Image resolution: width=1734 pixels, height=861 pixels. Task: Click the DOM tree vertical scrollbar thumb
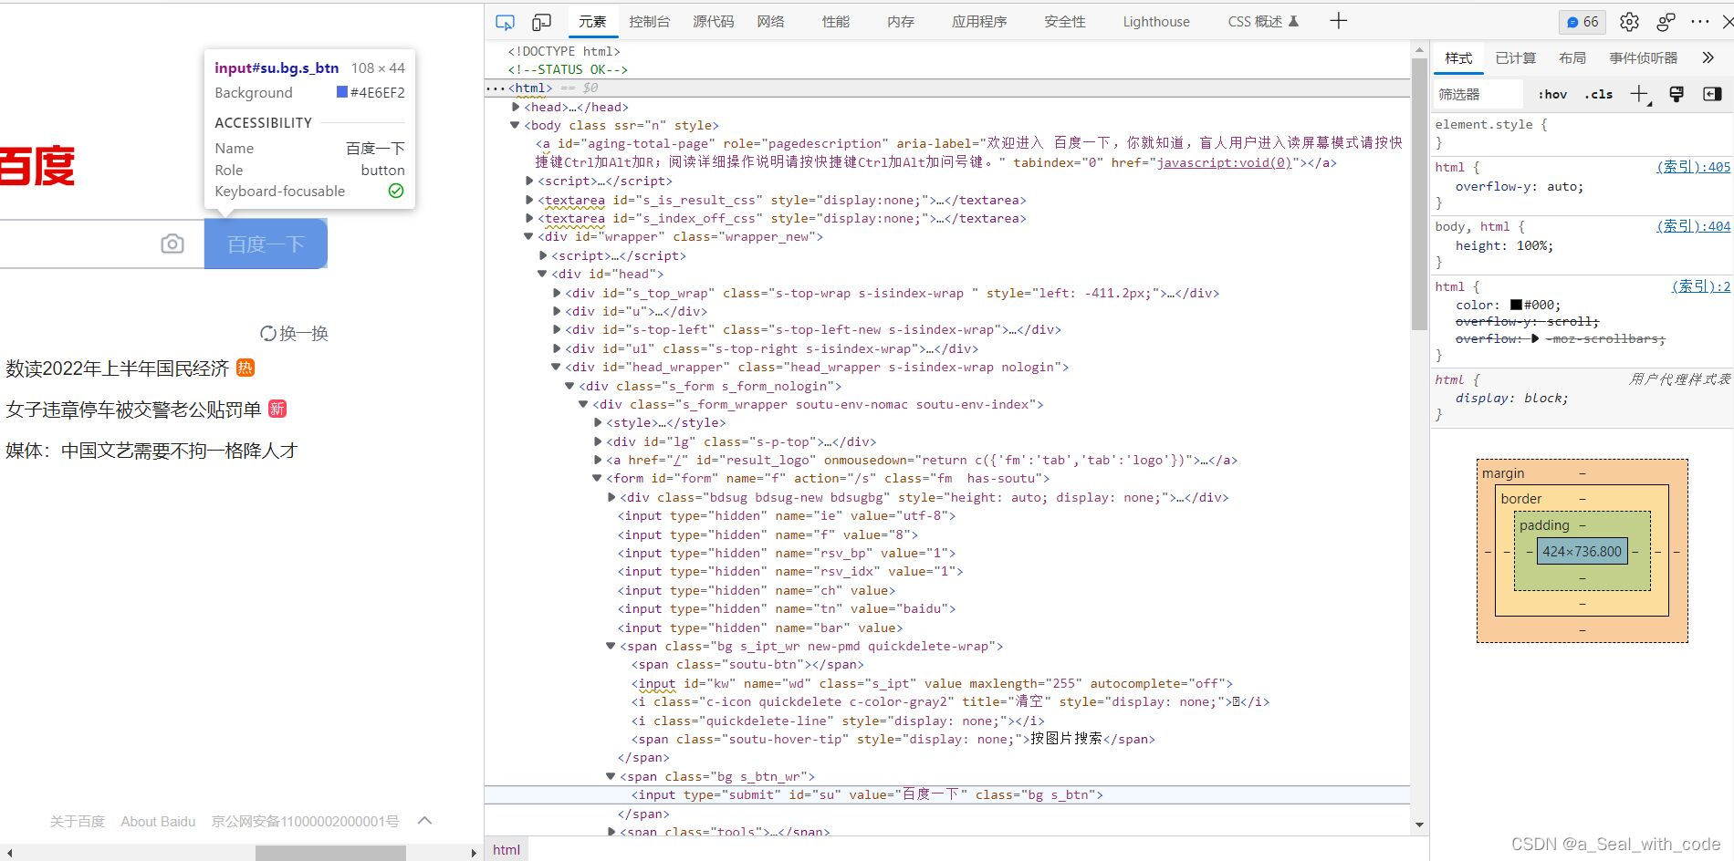click(x=1419, y=193)
